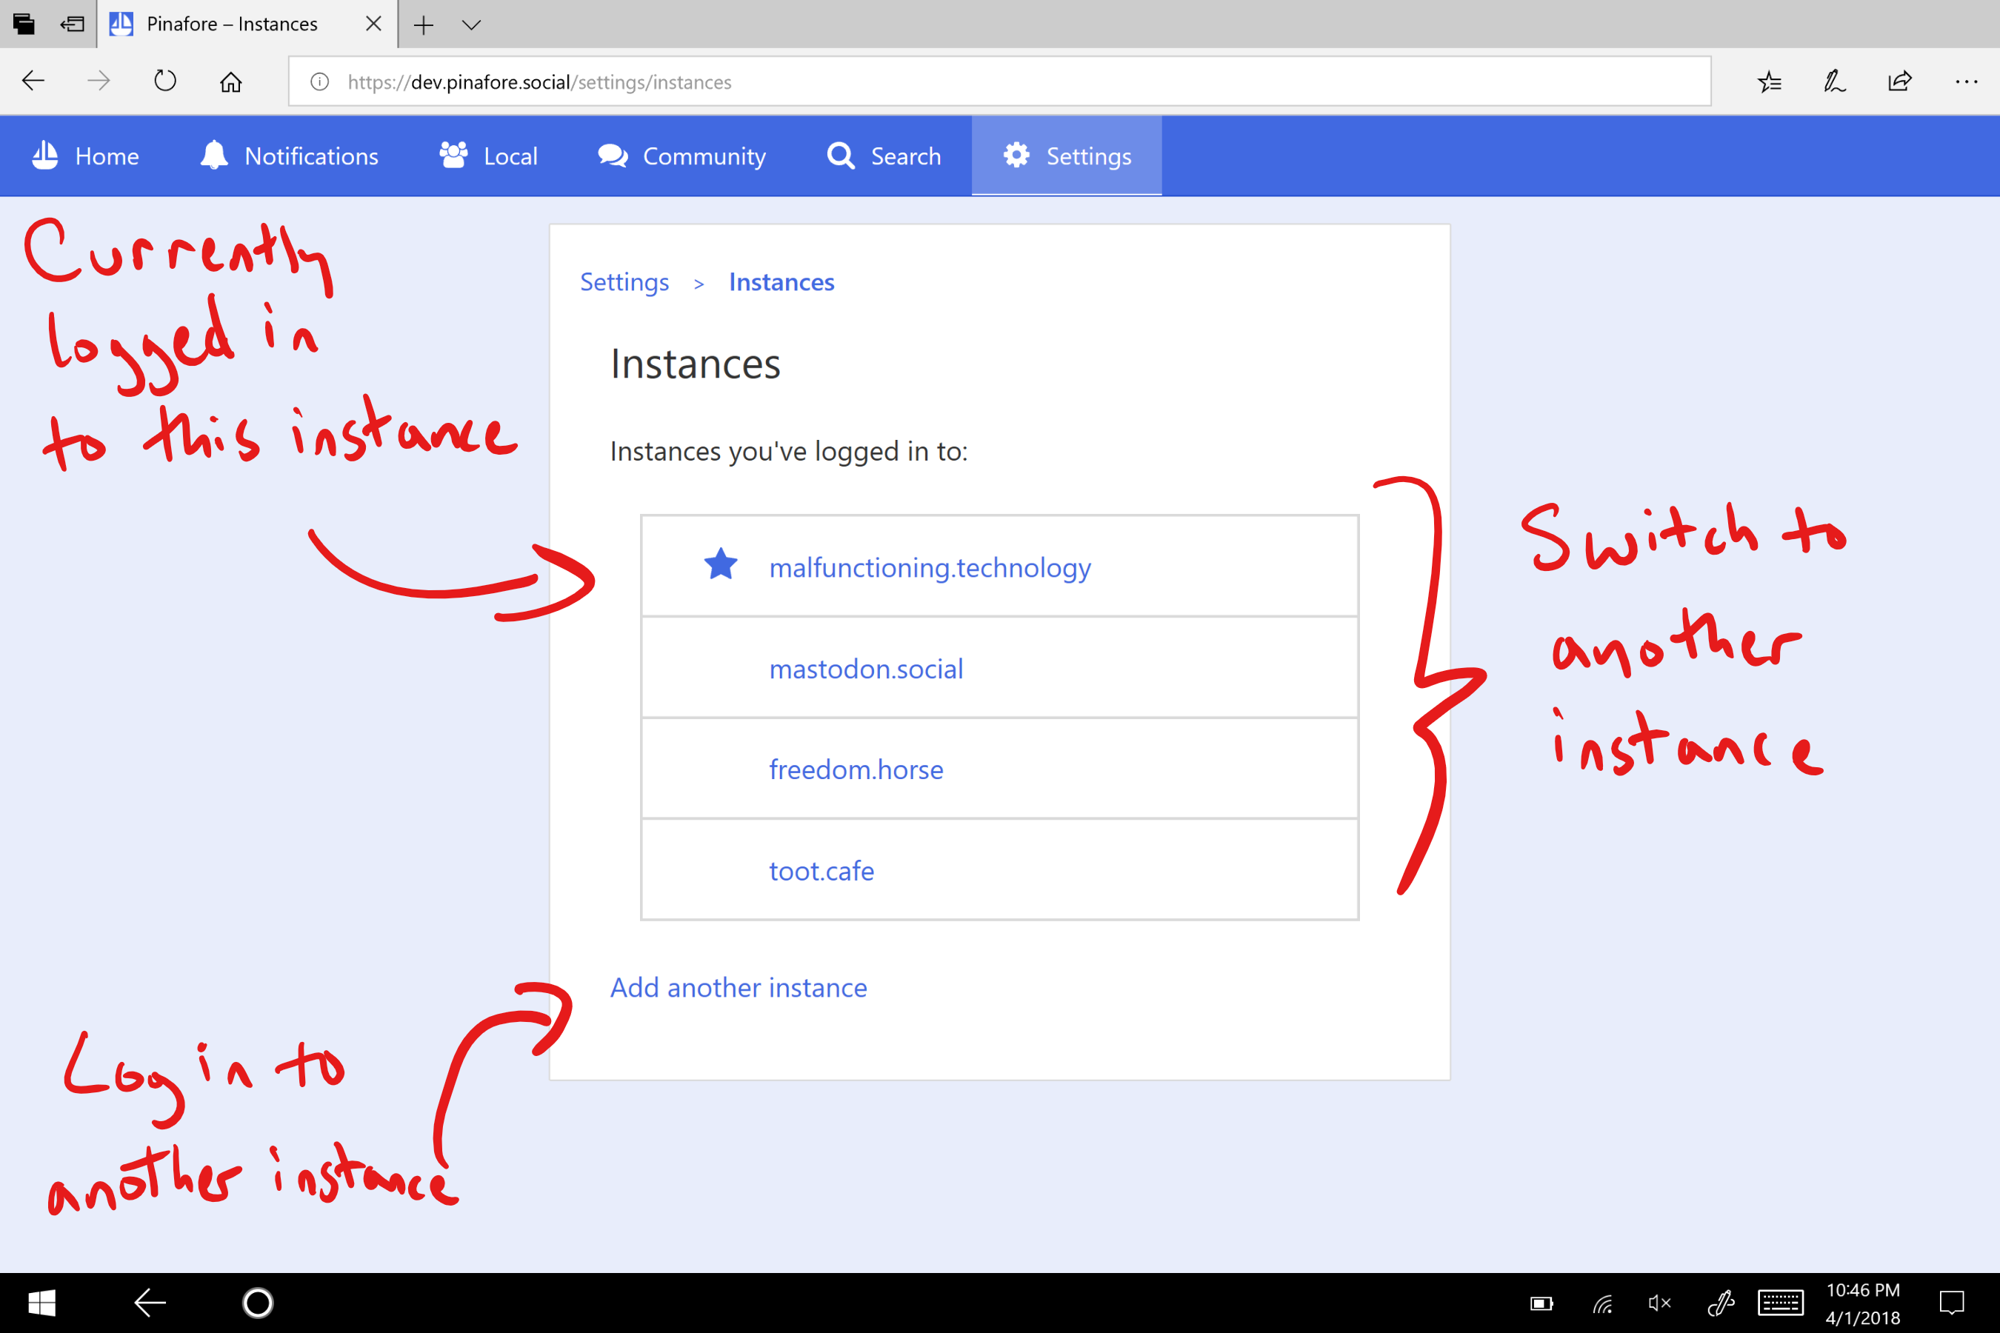Click the Home sailboat icon
Screen dimensions: 2000x1333
(45, 156)
